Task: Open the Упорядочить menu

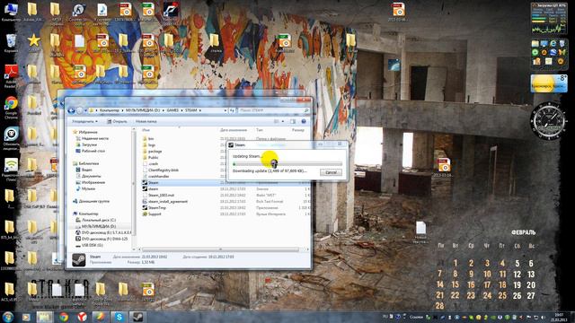Action: pyautogui.click(x=84, y=121)
